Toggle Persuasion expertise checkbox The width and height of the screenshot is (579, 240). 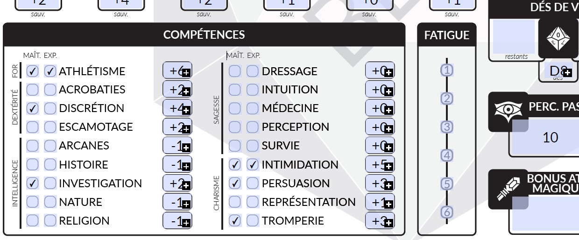click(253, 184)
